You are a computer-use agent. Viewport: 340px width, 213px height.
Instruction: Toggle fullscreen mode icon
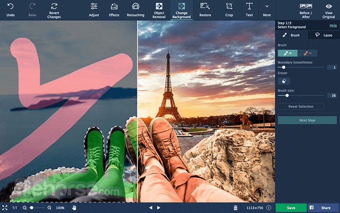5,208
